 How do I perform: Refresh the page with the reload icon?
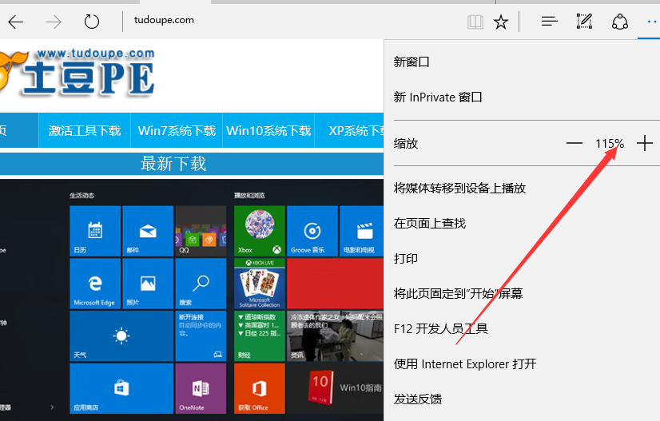click(91, 22)
